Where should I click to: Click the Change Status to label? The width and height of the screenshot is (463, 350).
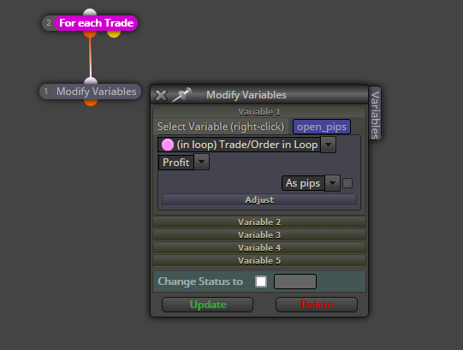200,282
